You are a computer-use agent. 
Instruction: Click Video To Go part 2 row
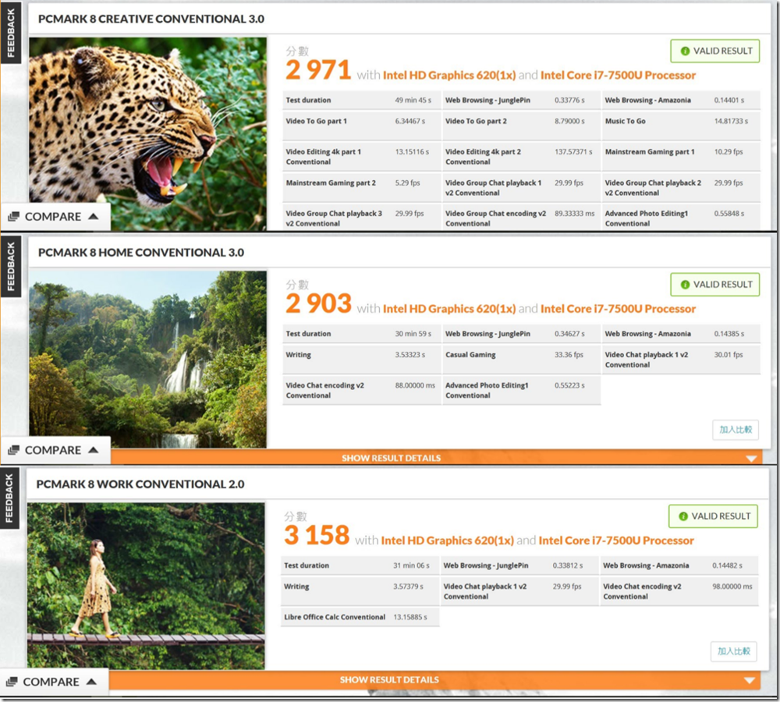click(521, 126)
